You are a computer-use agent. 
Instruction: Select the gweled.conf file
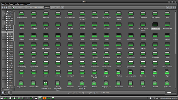167,84
